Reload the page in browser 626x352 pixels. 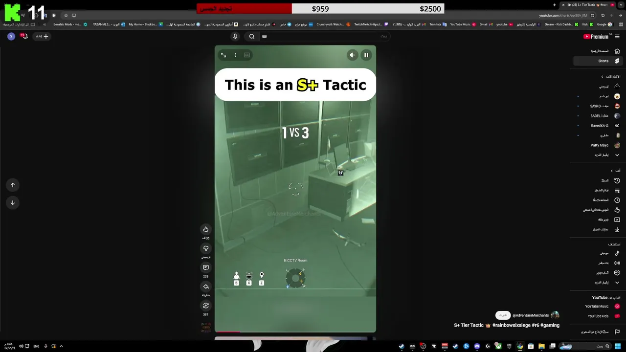pos(603,15)
